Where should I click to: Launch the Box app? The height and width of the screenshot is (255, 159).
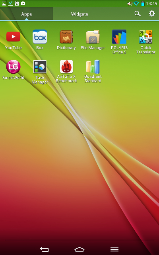click(40, 40)
